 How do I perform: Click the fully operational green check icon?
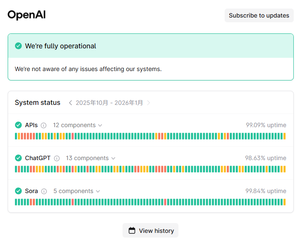coord(18,46)
